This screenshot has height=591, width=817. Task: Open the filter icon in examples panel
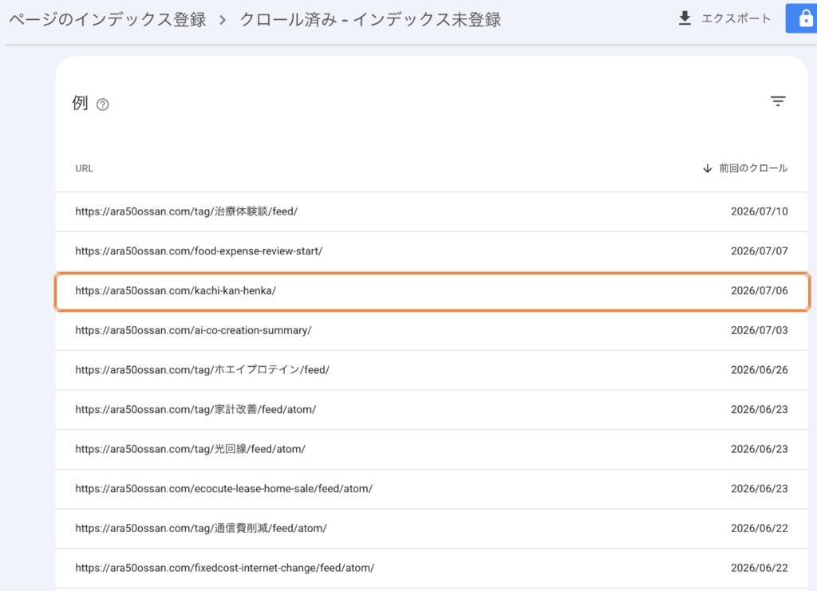[778, 101]
